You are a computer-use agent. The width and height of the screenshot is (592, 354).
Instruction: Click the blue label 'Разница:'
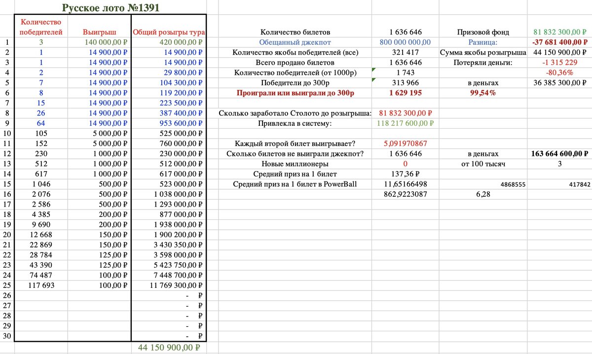click(482, 42)
